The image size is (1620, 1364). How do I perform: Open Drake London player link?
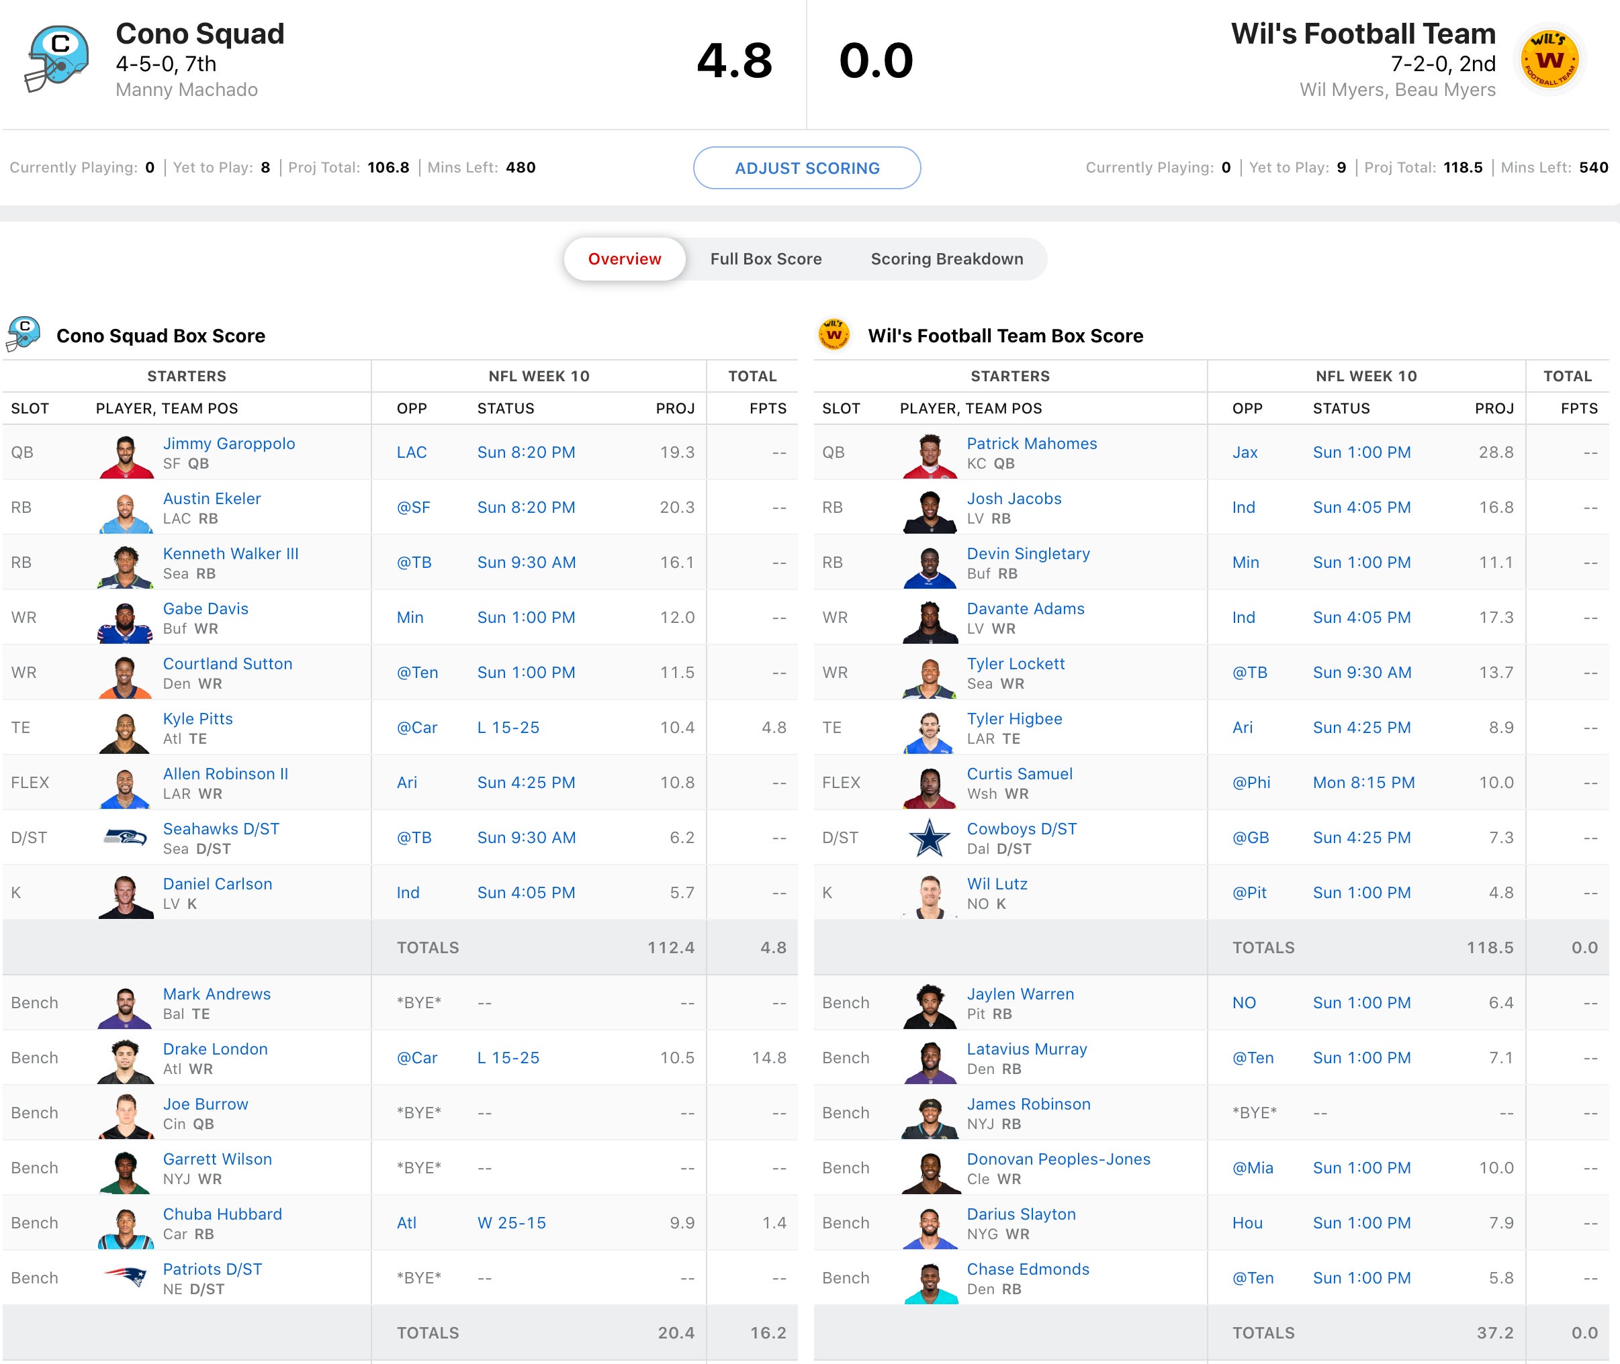215,1049
